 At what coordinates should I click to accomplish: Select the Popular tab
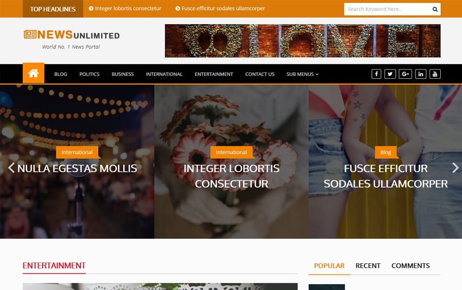point(329,265)
